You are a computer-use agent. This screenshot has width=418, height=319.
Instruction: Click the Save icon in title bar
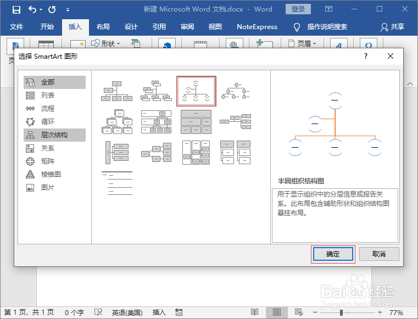[x=16, y=10]
